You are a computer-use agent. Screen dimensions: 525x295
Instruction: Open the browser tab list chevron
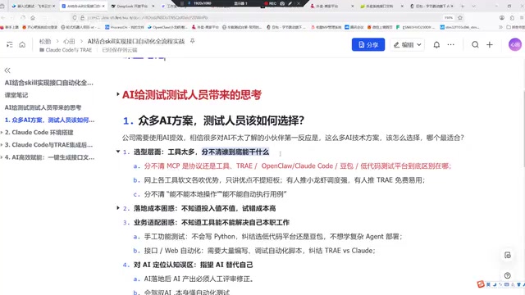(x=473, y=6)
